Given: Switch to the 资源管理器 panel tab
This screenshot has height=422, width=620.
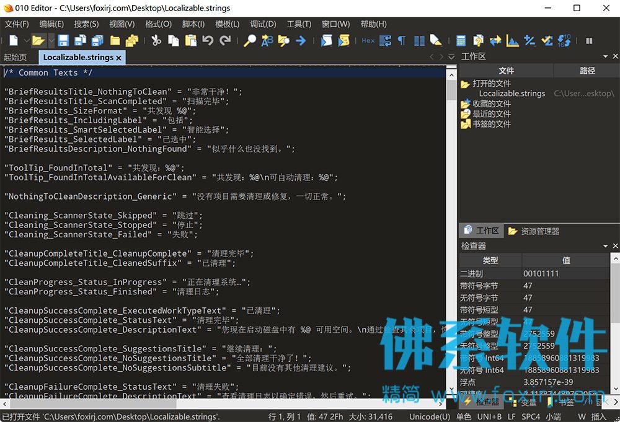Looking at the screenshot, I should (x=534, y=231).
